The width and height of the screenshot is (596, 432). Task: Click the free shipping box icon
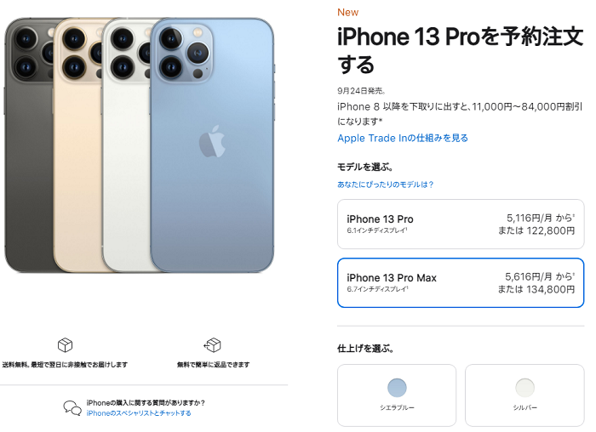tap(65, 345)
